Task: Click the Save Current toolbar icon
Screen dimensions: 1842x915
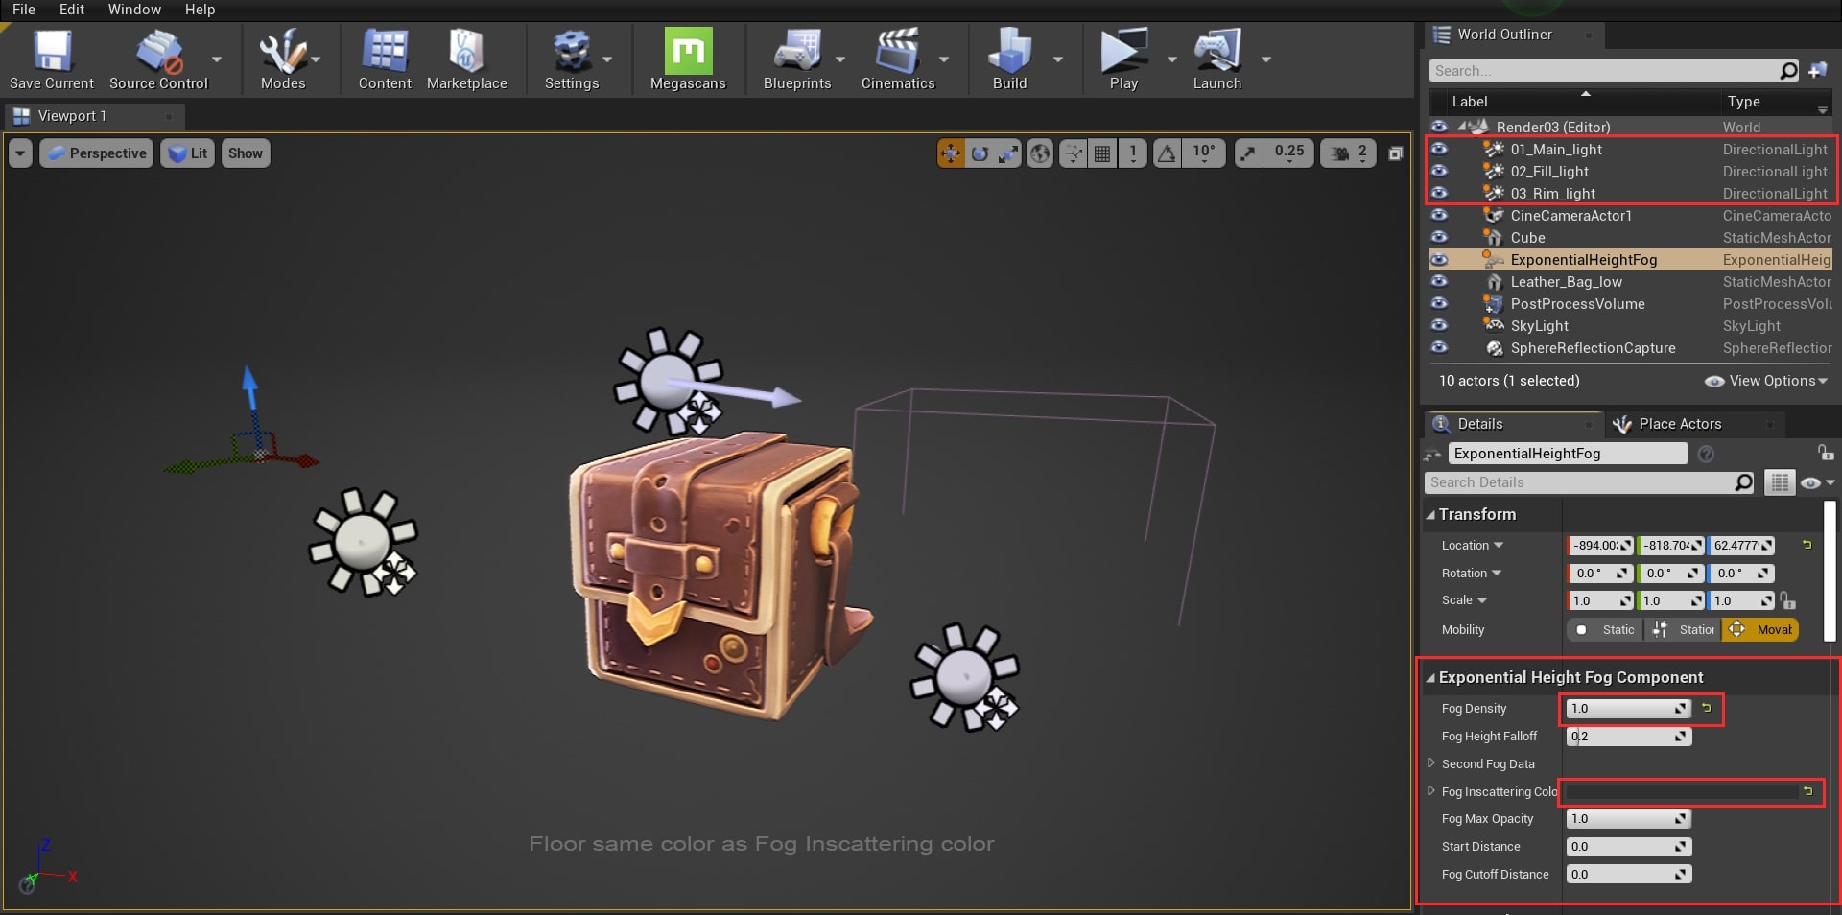Action: pyautogui.click(x=52, y=53)
